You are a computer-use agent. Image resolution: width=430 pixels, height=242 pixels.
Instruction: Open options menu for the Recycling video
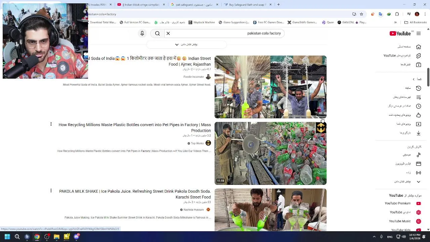tap(51, 124)
